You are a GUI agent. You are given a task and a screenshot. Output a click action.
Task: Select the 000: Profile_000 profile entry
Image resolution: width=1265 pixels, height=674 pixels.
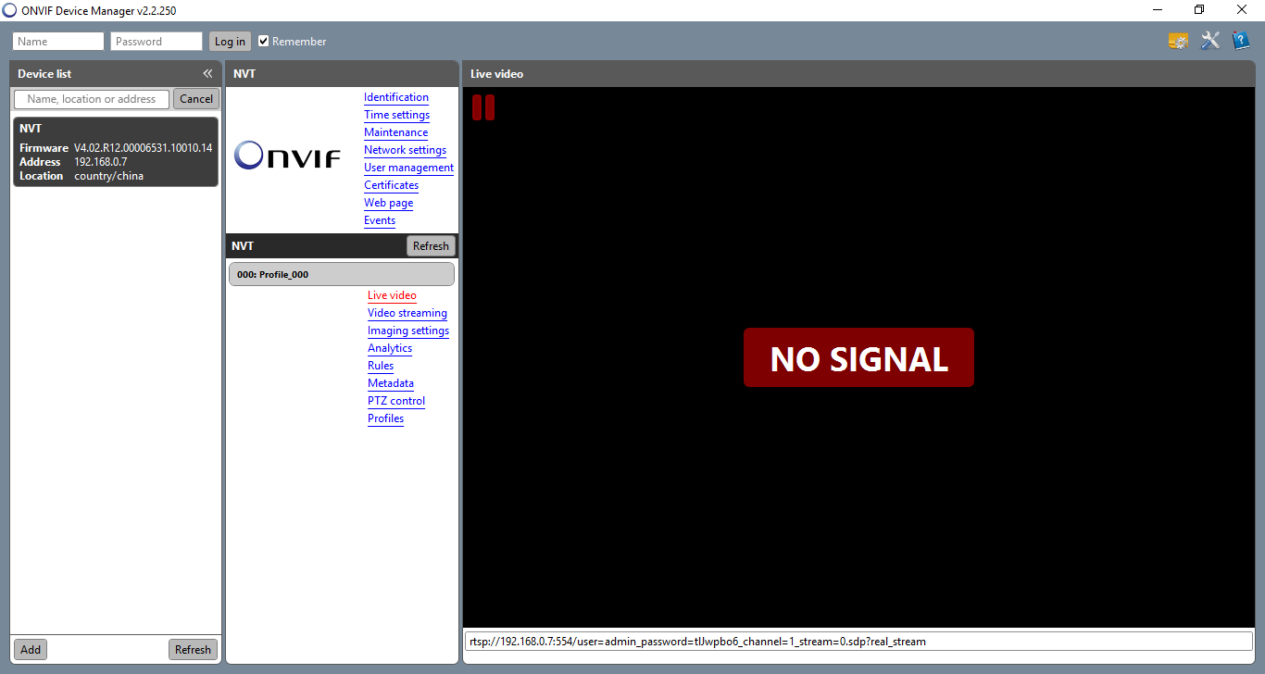pyautogui.click(x=342, y=274)
